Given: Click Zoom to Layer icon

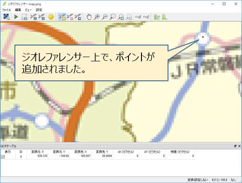Looking at the screenshot, I should coord(113,17).
